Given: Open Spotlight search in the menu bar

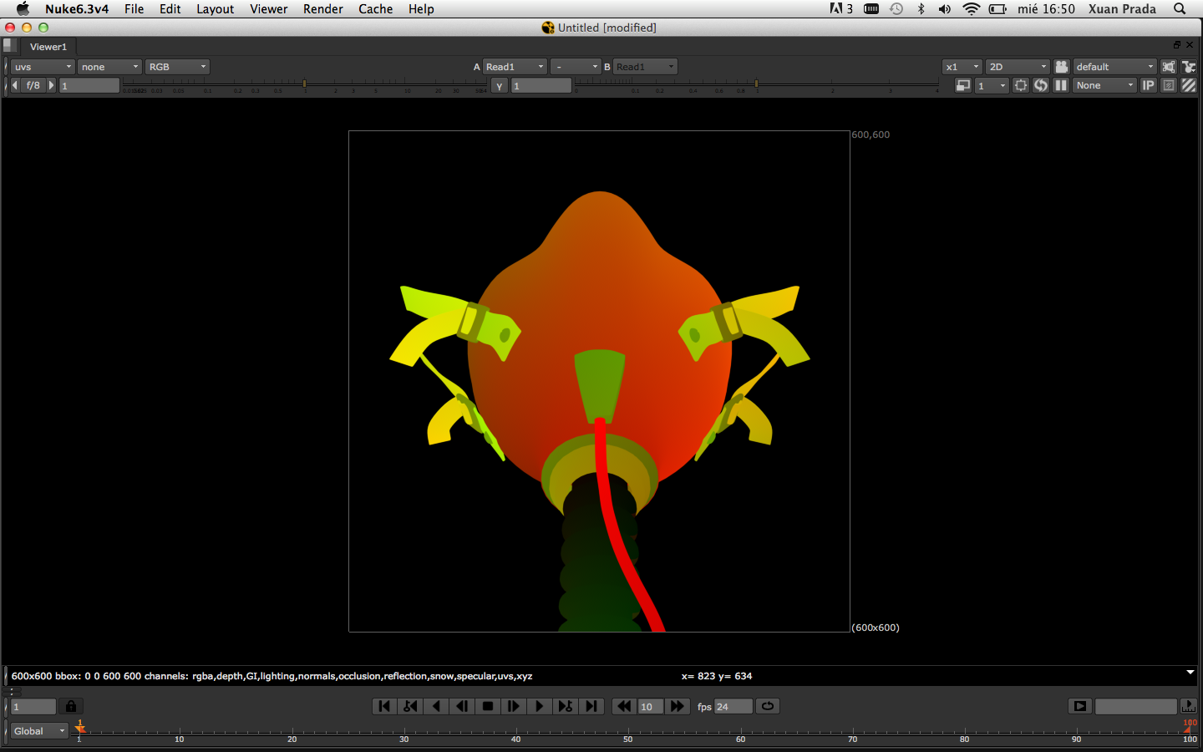Looking at the screenshot, I should click(1180, 9).
